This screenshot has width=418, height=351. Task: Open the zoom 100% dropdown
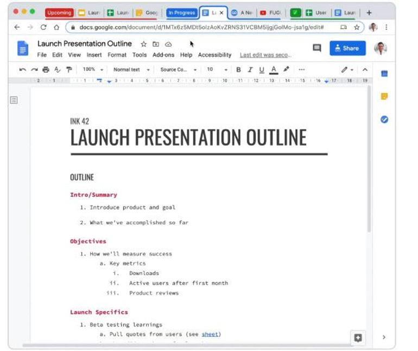coord(92,70)
